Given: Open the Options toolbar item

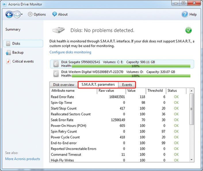Looking at the screenshot, I should (x=37, y=14).
